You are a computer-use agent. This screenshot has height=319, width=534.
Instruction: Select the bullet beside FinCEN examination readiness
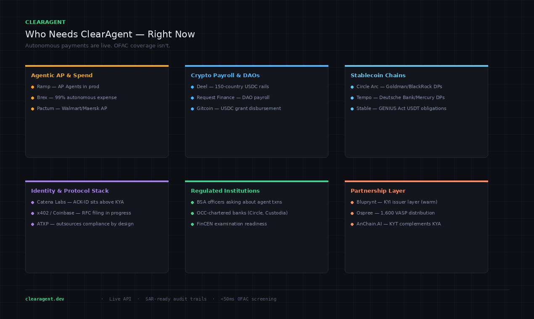(x=193, y=224)
